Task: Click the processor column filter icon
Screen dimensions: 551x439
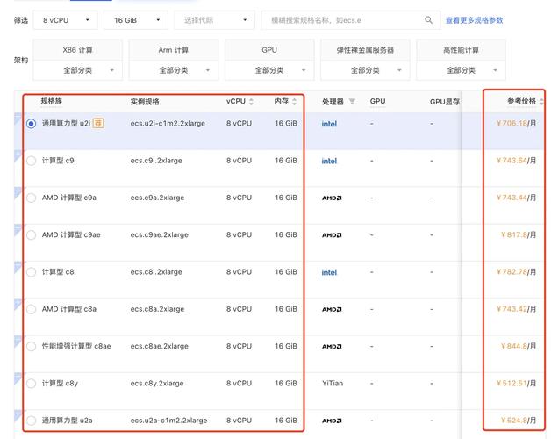Action: 352,102
